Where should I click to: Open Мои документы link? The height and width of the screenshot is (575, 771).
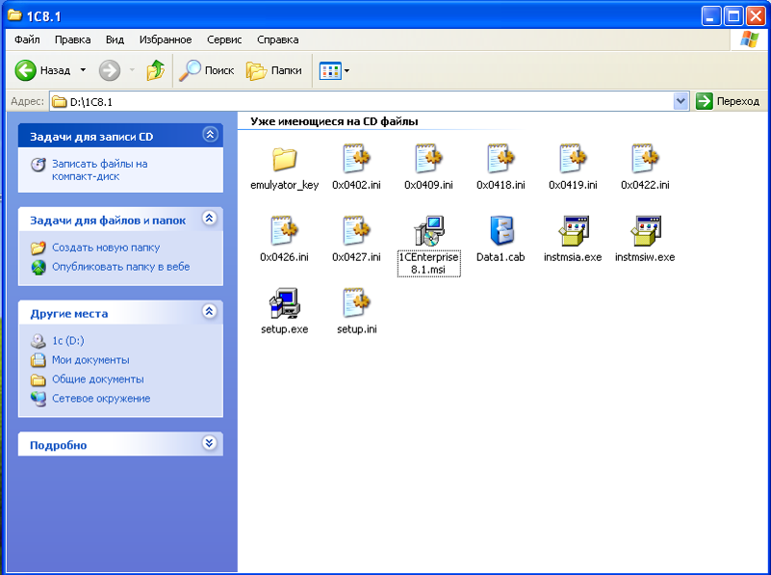[x=90, y=360]
